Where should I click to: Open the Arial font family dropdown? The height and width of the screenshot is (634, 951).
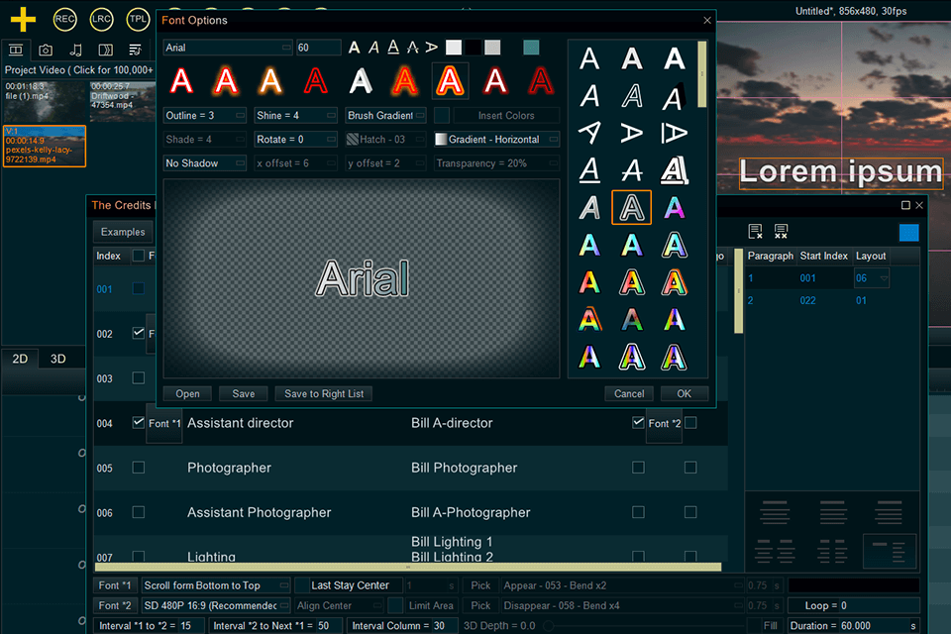228,48
